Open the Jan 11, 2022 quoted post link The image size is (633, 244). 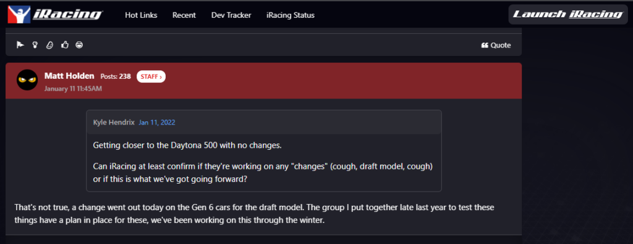157,123
